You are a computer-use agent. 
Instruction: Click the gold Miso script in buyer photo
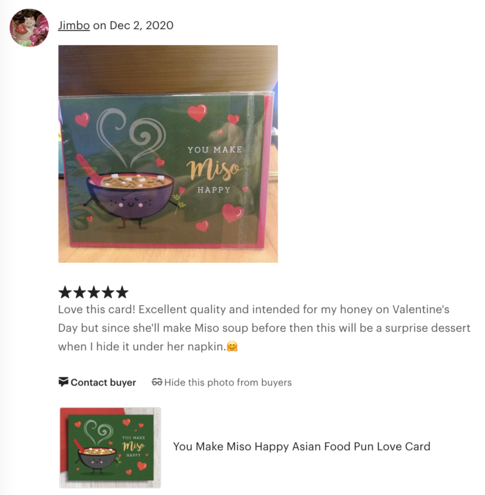tap(214, 169)
